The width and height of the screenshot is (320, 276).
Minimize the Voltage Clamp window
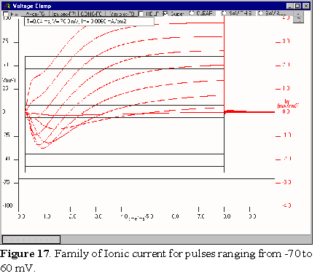point(290,6)
